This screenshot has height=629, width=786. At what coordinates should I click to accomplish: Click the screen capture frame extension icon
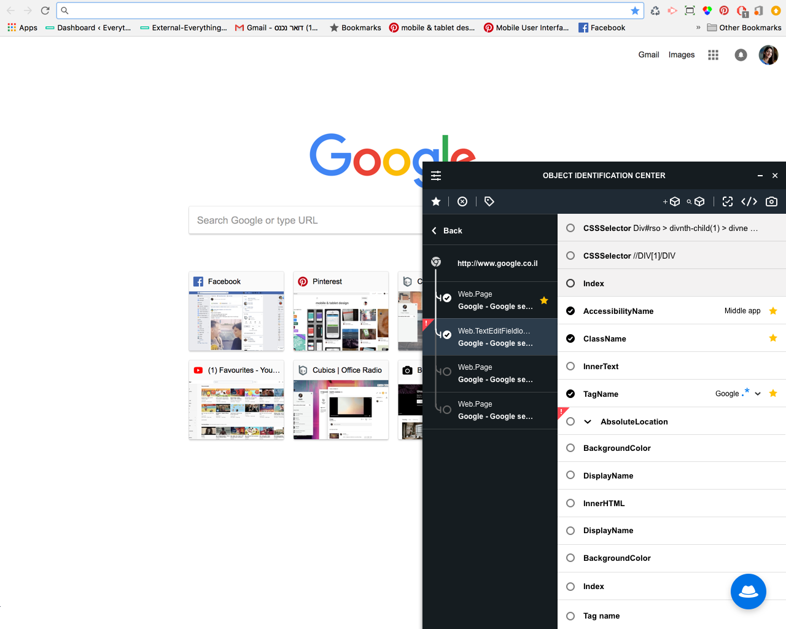[690, 10]
